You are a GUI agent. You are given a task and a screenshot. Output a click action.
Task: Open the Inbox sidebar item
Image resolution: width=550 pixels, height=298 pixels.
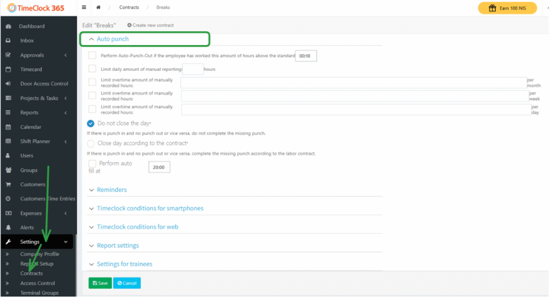pyautogui.click(x=27, y=41)
